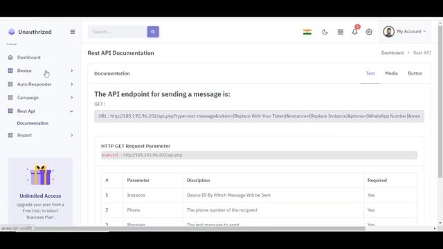Click the vertical page scrollbar
The image size is (443, 249).
tap(440, 102)
